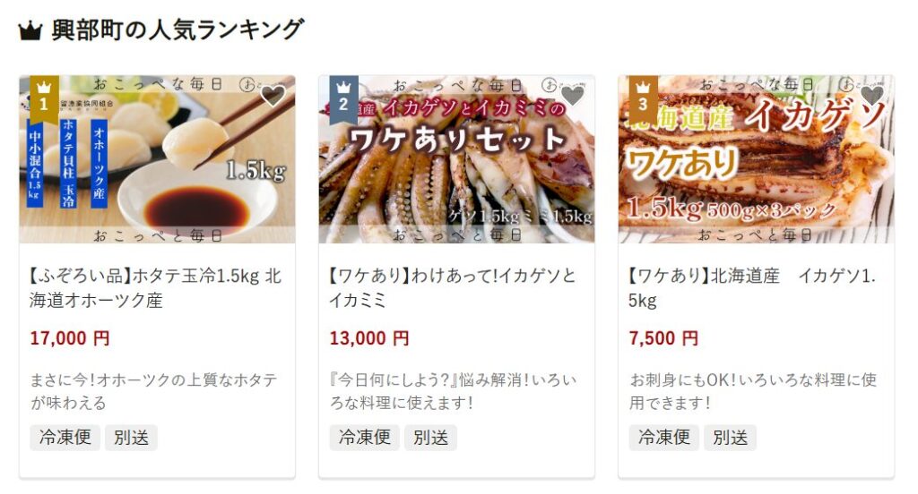Click the 17,000 円 price on first card
This screenshot has width=918, height=494.
[x=70, y=338]
